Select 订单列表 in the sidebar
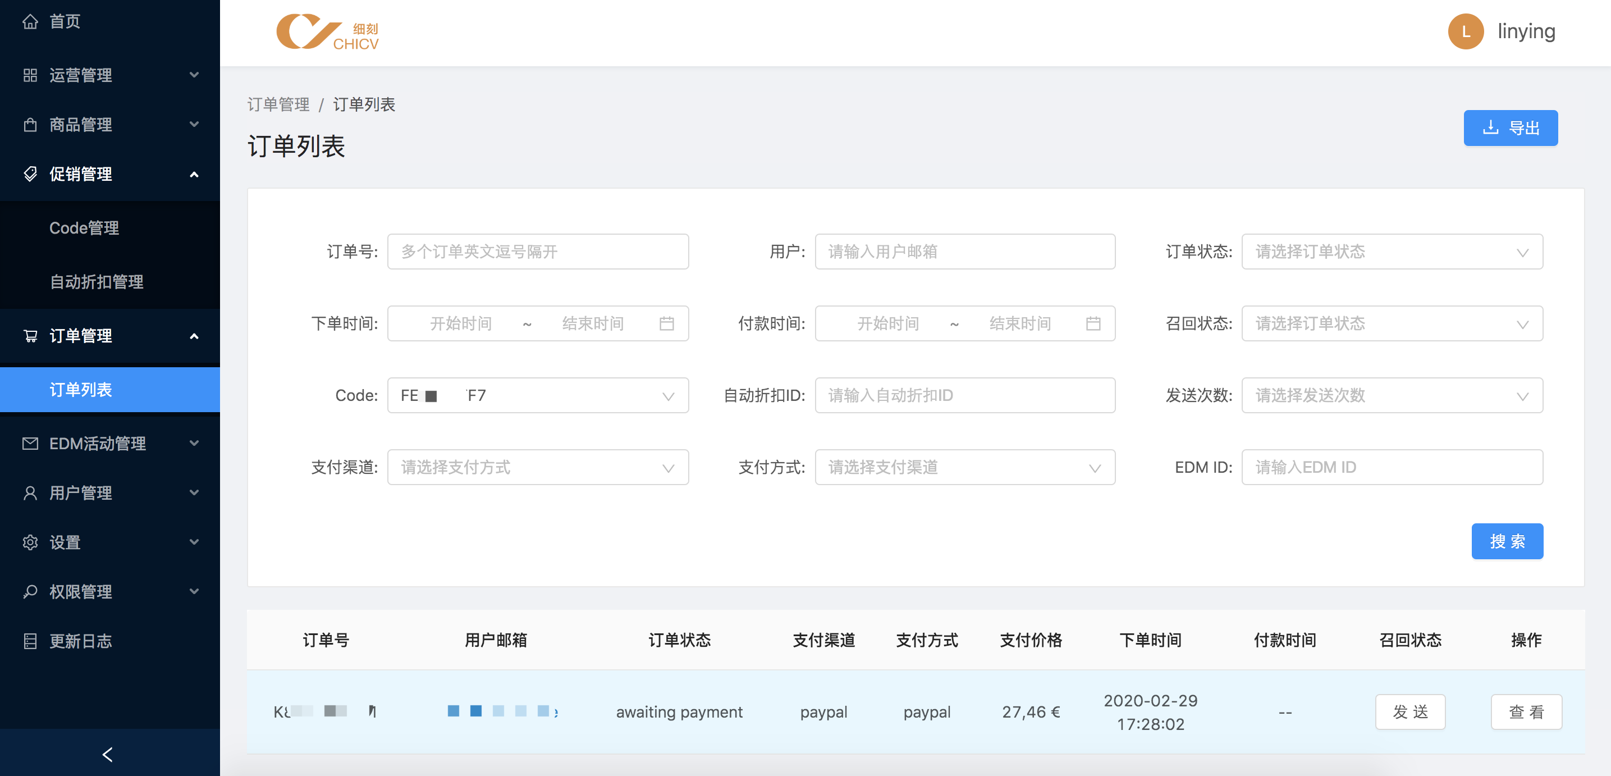This screenshot has width=1611, height=776. [109, 390]
